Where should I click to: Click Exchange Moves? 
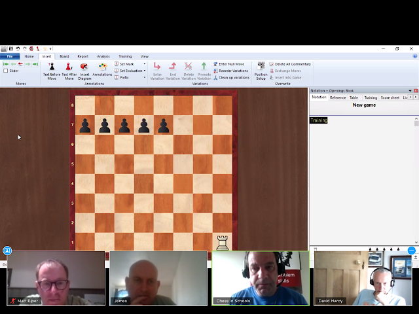click(x=285, y=71)
